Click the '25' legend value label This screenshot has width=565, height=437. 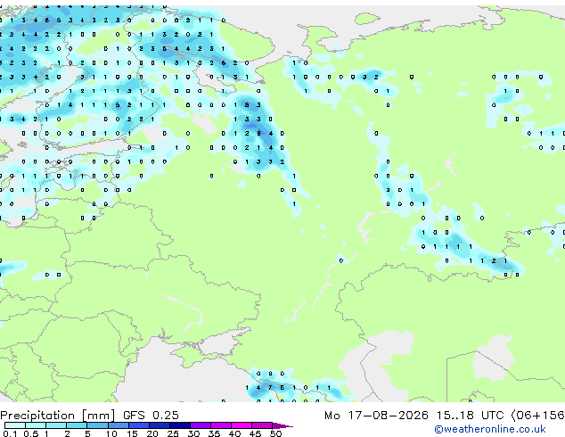pos(173,433)
